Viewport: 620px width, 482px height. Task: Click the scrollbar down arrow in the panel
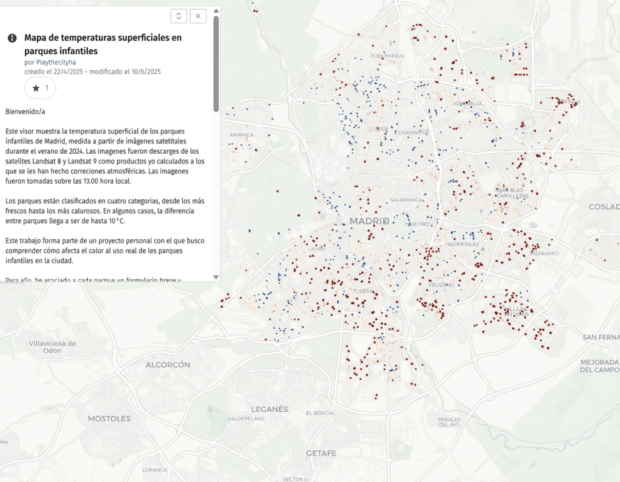click(216, 277)
